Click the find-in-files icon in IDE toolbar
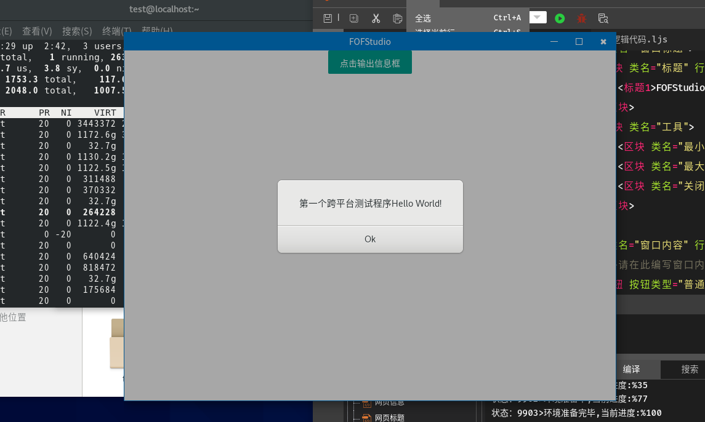Image resolution: width=705 pixels, height=422 pixels. pyautogui.click(x=603, y=18)
